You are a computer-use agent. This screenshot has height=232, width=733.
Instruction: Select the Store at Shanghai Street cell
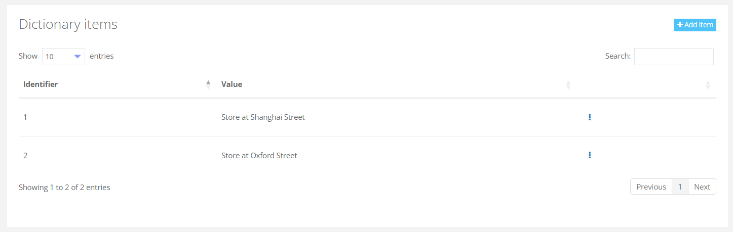click(263, 117)
